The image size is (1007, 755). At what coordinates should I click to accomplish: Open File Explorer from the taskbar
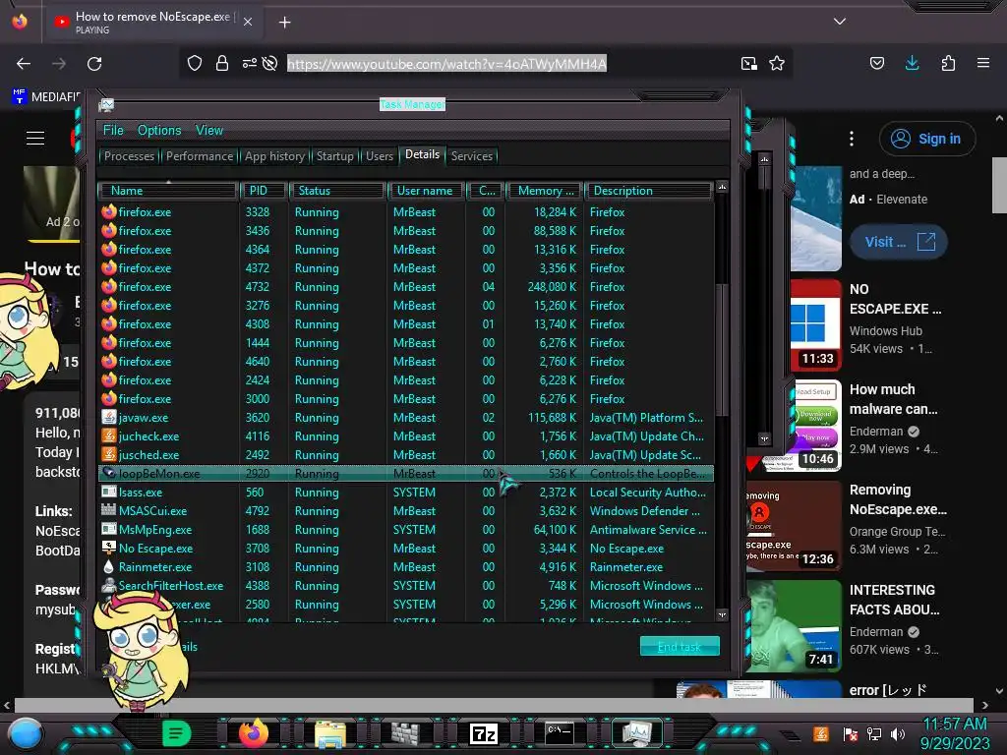330,733
